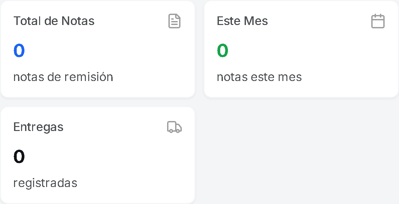Screen dimensions: 399x204
Task: Select the "Total de Notas" heading
Action: point(54,21)
